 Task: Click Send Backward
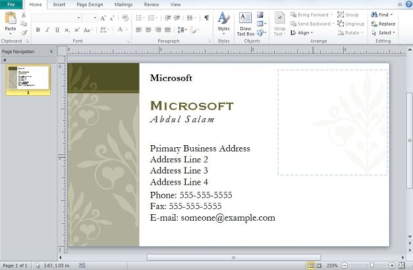(312, 24)
